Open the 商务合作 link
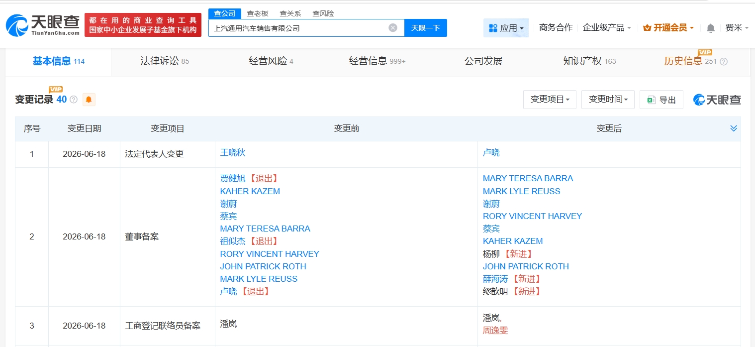 pyautogui.click(x=556, y=28)
